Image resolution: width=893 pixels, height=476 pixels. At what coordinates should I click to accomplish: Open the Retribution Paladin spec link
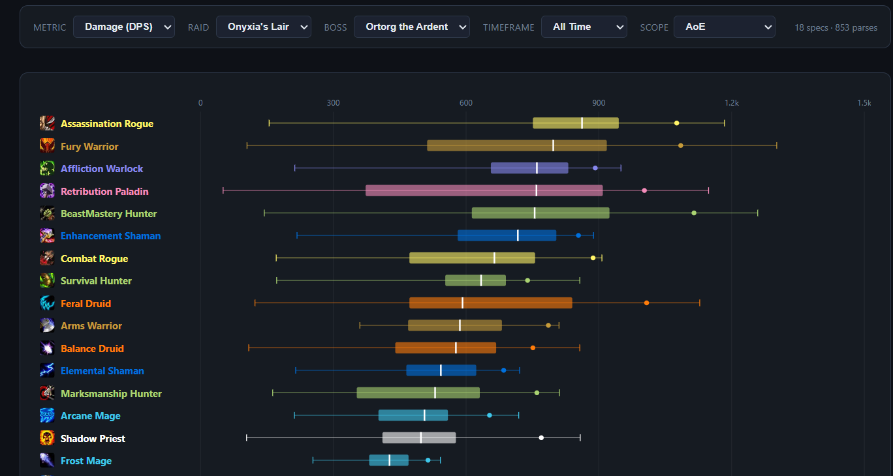pyautogui.click(x=104, y=192)
